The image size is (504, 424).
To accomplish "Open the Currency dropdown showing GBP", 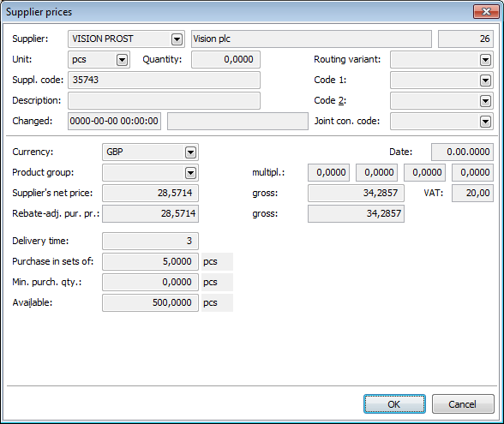I will pyautogui.click(x=190, y=152).
